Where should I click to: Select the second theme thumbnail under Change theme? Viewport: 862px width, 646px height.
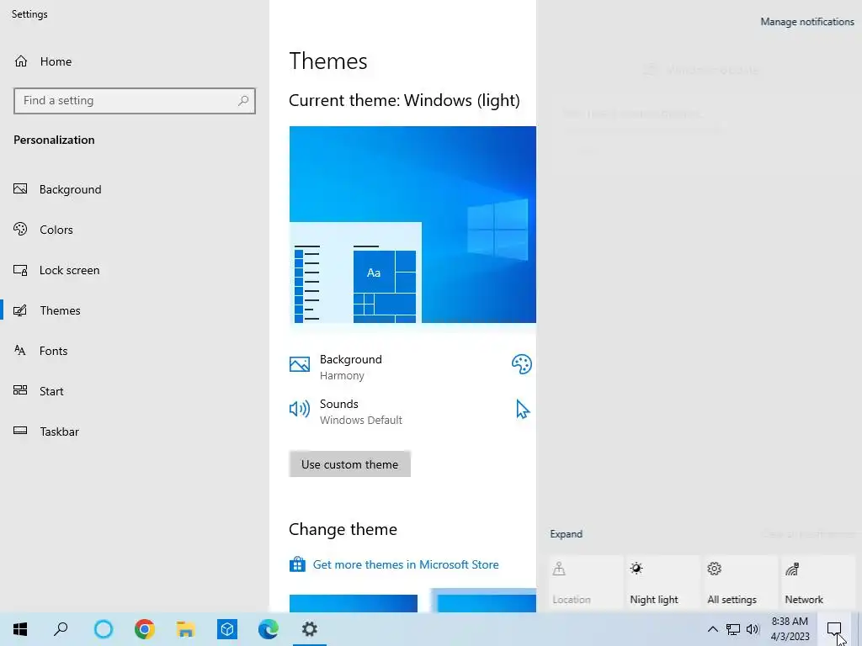(x=484, y=601)
